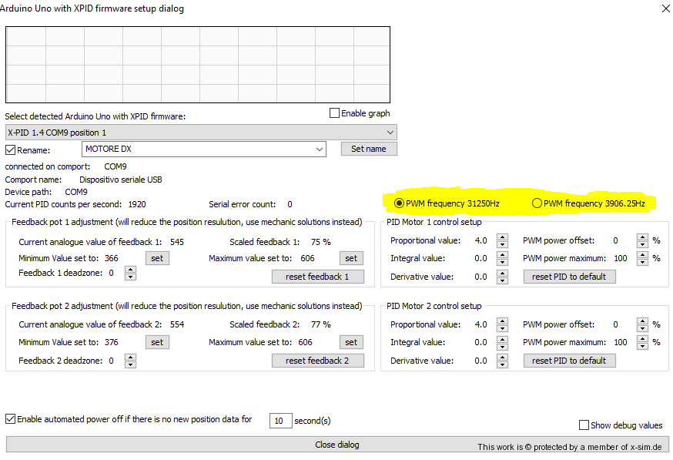Screen dimensions: 673x460
Task: Expand the MOTORE DX name dropdown
Action: 320,149
